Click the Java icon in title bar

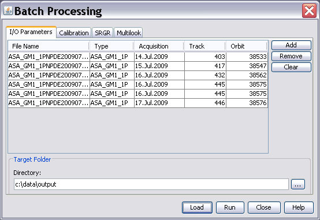click(8, 10)
